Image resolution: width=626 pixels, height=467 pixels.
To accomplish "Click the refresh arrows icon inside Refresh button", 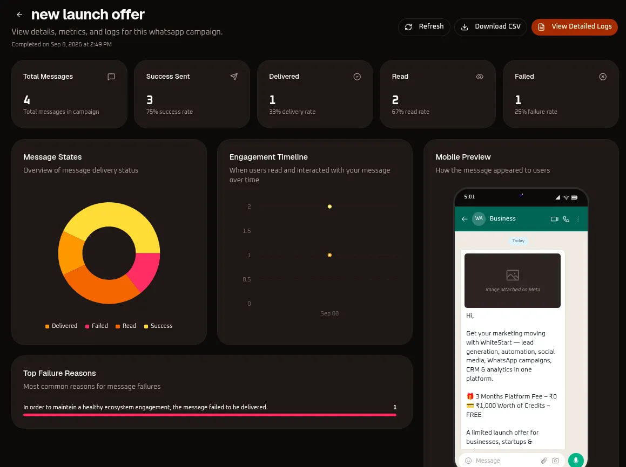I will pos(408,27).
